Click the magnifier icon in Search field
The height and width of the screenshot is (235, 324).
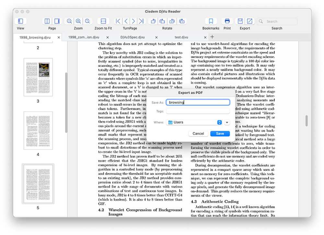(261, 21)
